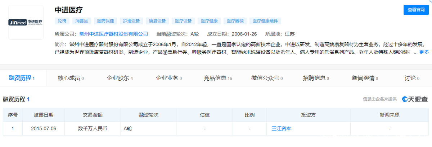Switch to the 讨论 tab
432x147 pixels.
[x=411, y=78]
